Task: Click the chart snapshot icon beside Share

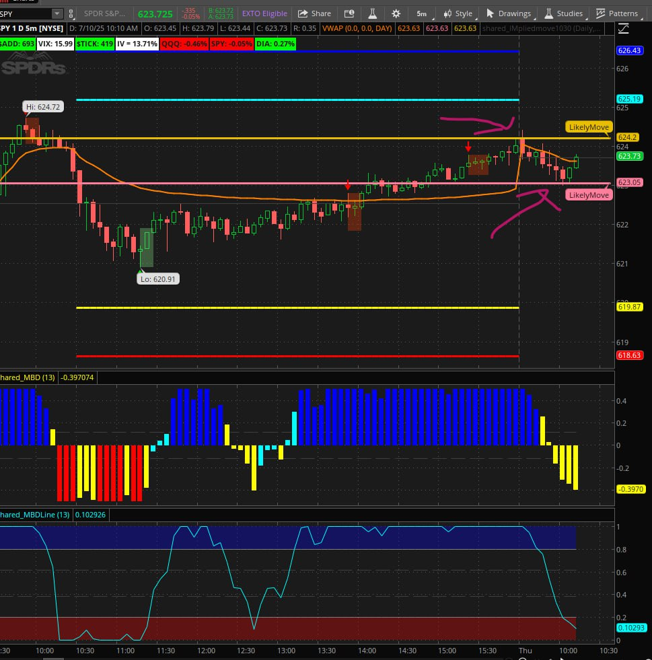Action: pos(349,13)
